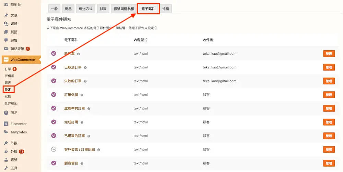
Task: Click the 帳號 user icon
Action: (6, 160)
